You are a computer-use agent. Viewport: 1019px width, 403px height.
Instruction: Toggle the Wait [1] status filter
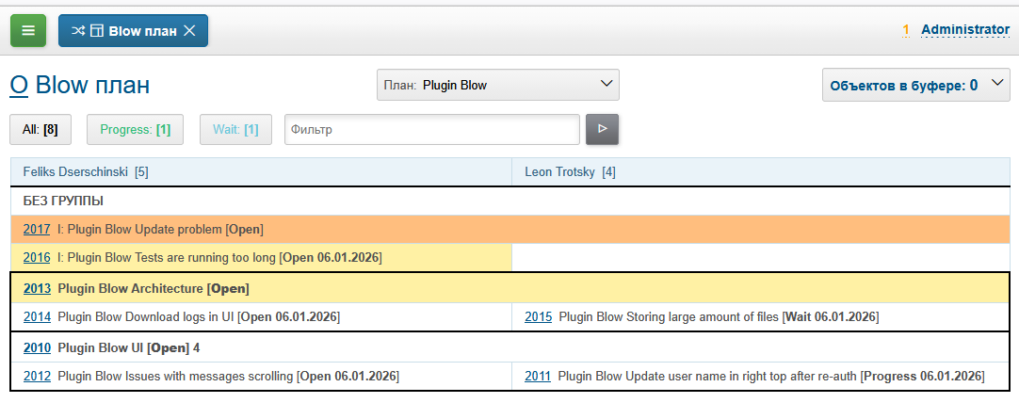click(x=235, y=129)
